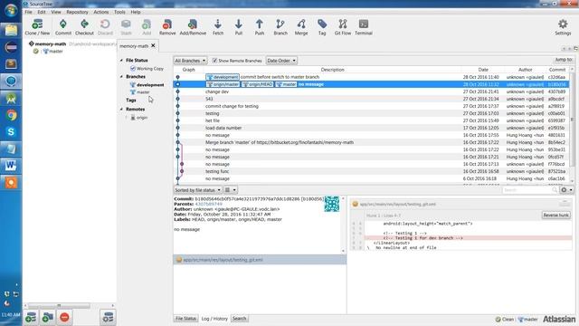The width and height of the screenshot is (579, 326).
Task: Click the Jump to: button
Action: pos(564,60)
